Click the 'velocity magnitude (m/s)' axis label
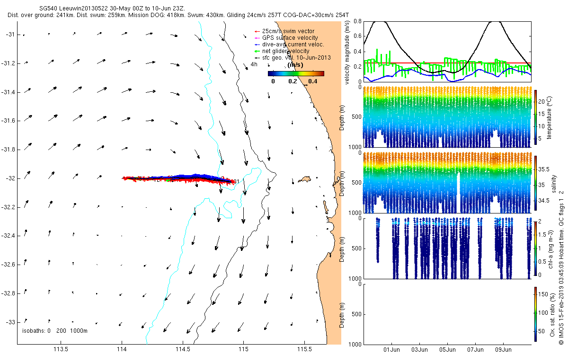The image size is (568, 355). pos(348,52)
